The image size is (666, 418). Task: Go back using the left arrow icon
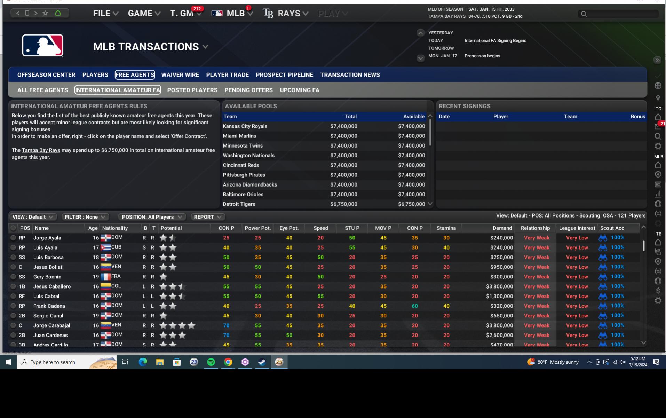(18, 13)
